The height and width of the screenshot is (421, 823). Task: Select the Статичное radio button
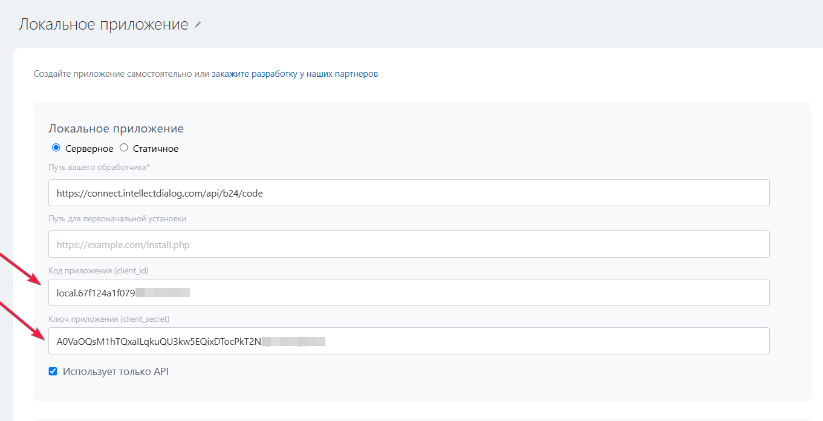point(124,148)
